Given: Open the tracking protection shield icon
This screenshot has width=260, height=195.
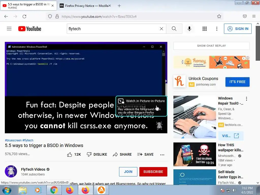Looking at the screenshot, I should [50, 16].
